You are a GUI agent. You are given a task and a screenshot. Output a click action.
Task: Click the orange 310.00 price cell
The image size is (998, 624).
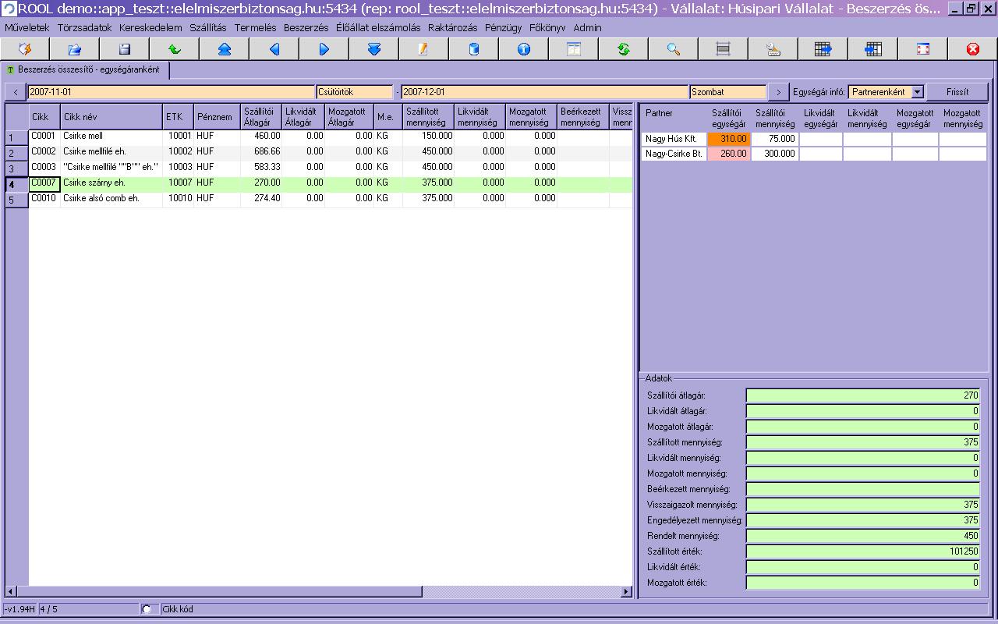tap(729, 139)
